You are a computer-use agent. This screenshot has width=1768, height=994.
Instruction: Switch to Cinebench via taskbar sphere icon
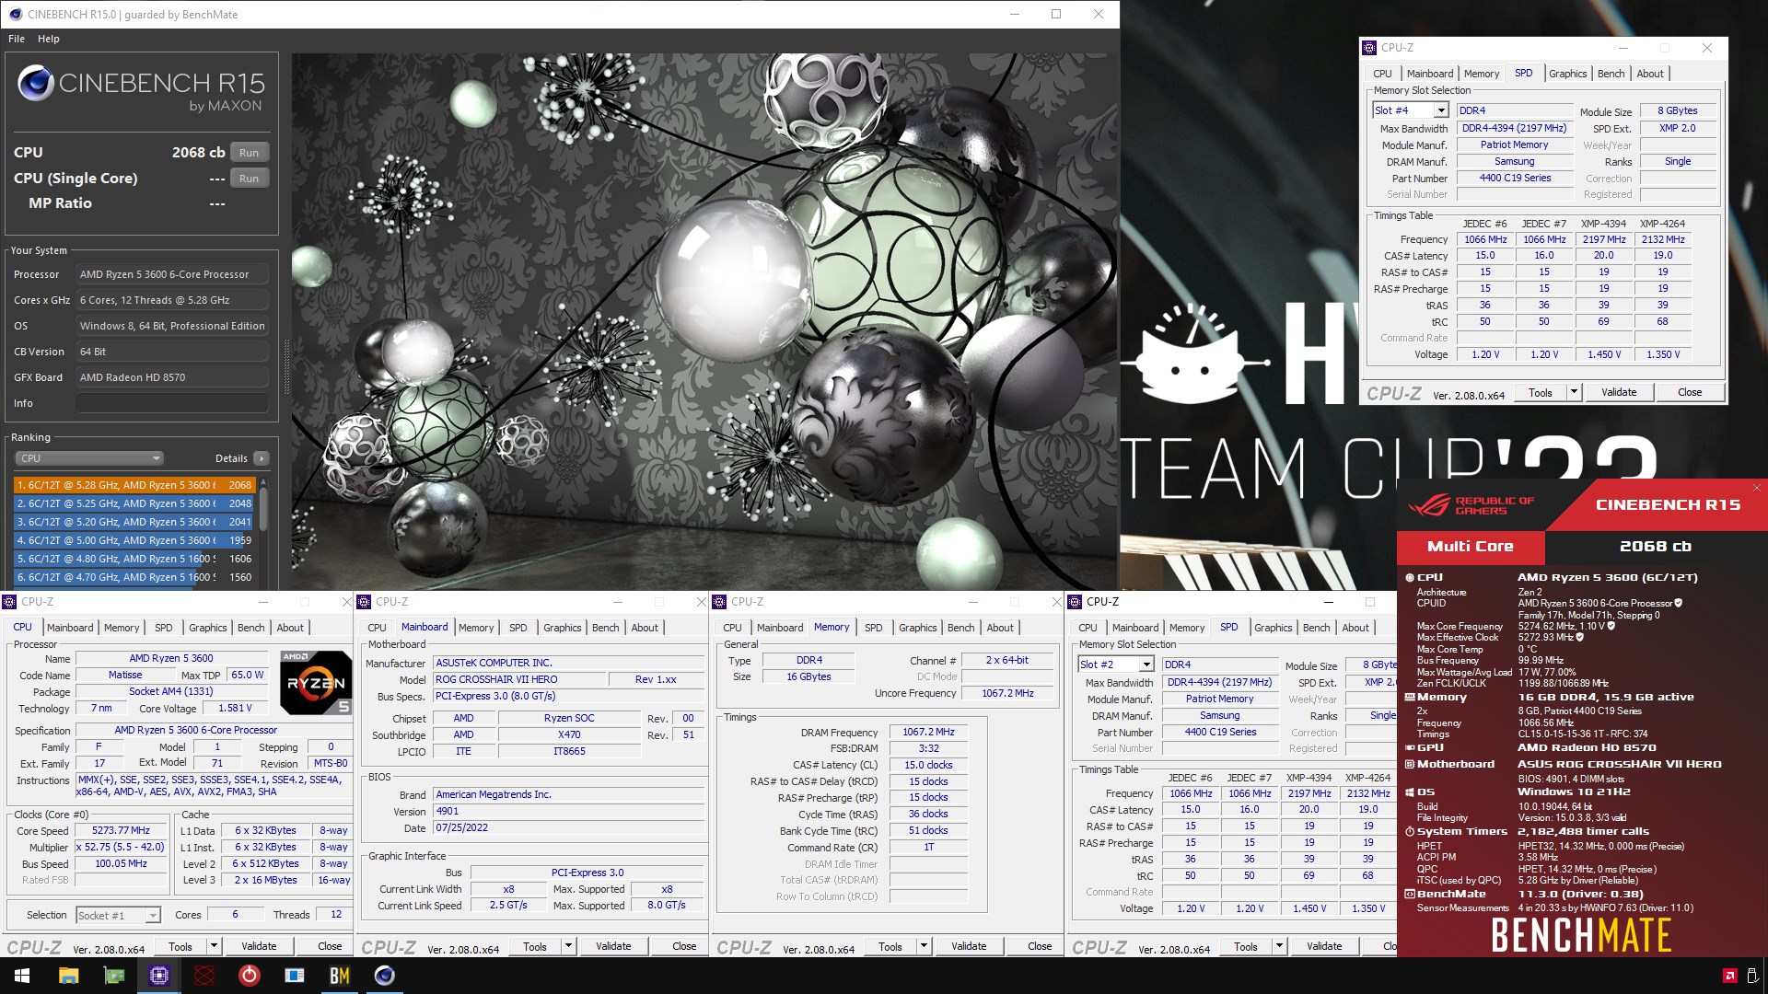385,976
